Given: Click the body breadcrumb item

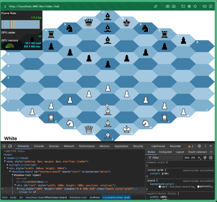Looking at the screenshot, I should point(13,197).
